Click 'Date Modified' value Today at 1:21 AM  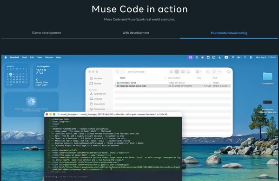click(x=176, y=83)
